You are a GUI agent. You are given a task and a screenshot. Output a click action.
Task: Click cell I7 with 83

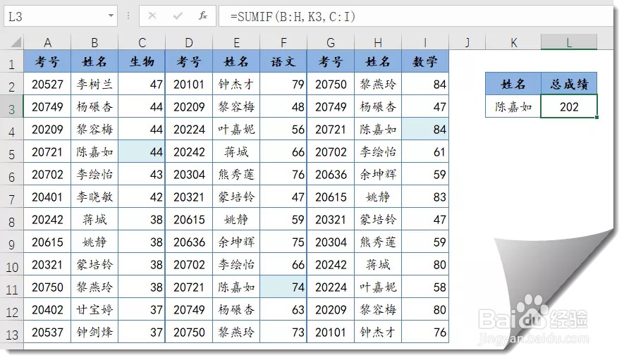[425, 197]
